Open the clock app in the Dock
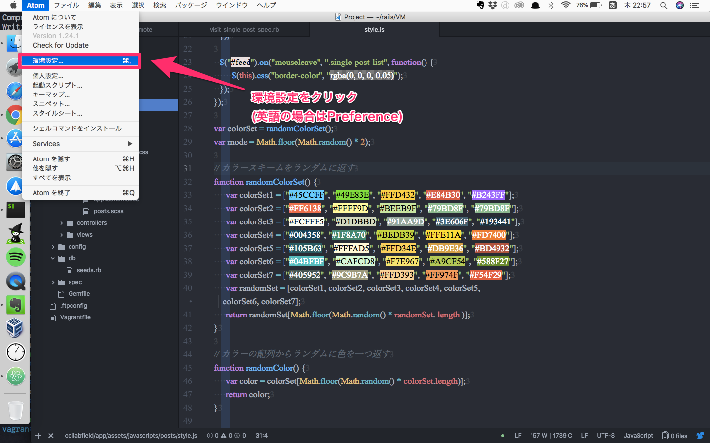 [15, 352]
